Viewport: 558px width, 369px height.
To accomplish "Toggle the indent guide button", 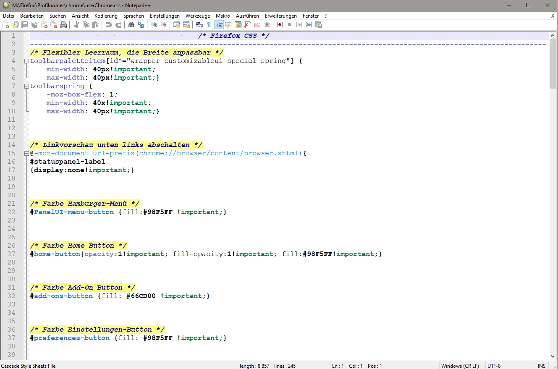I will click(x=219, y=25).
